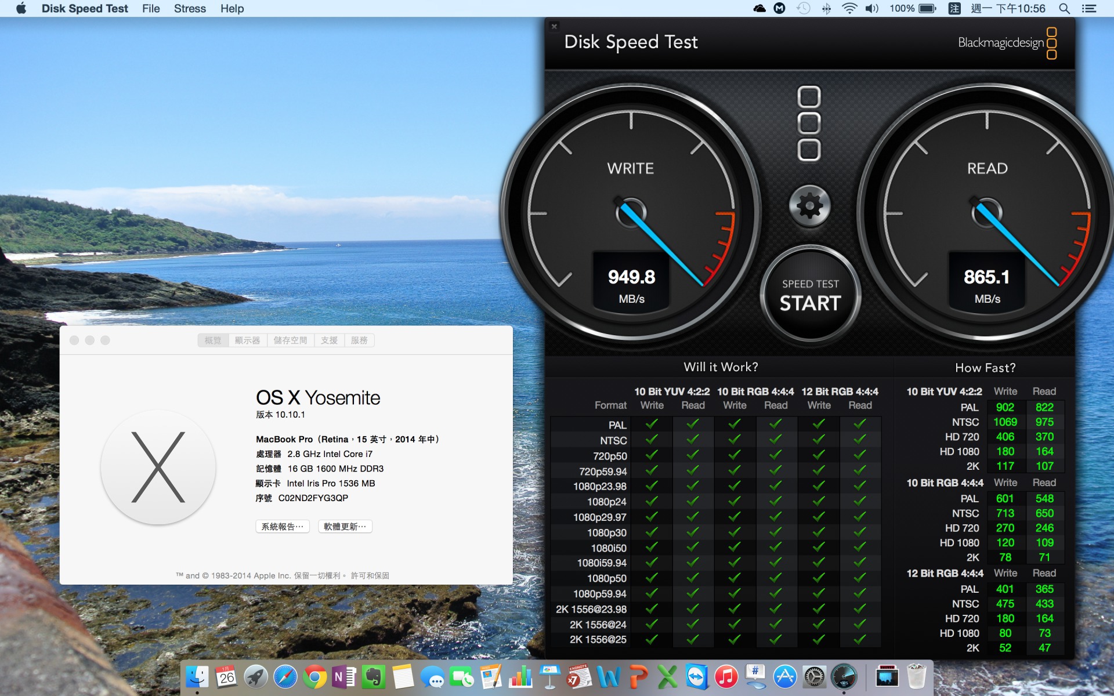Open the App Store from the dock

click(784, 676)
